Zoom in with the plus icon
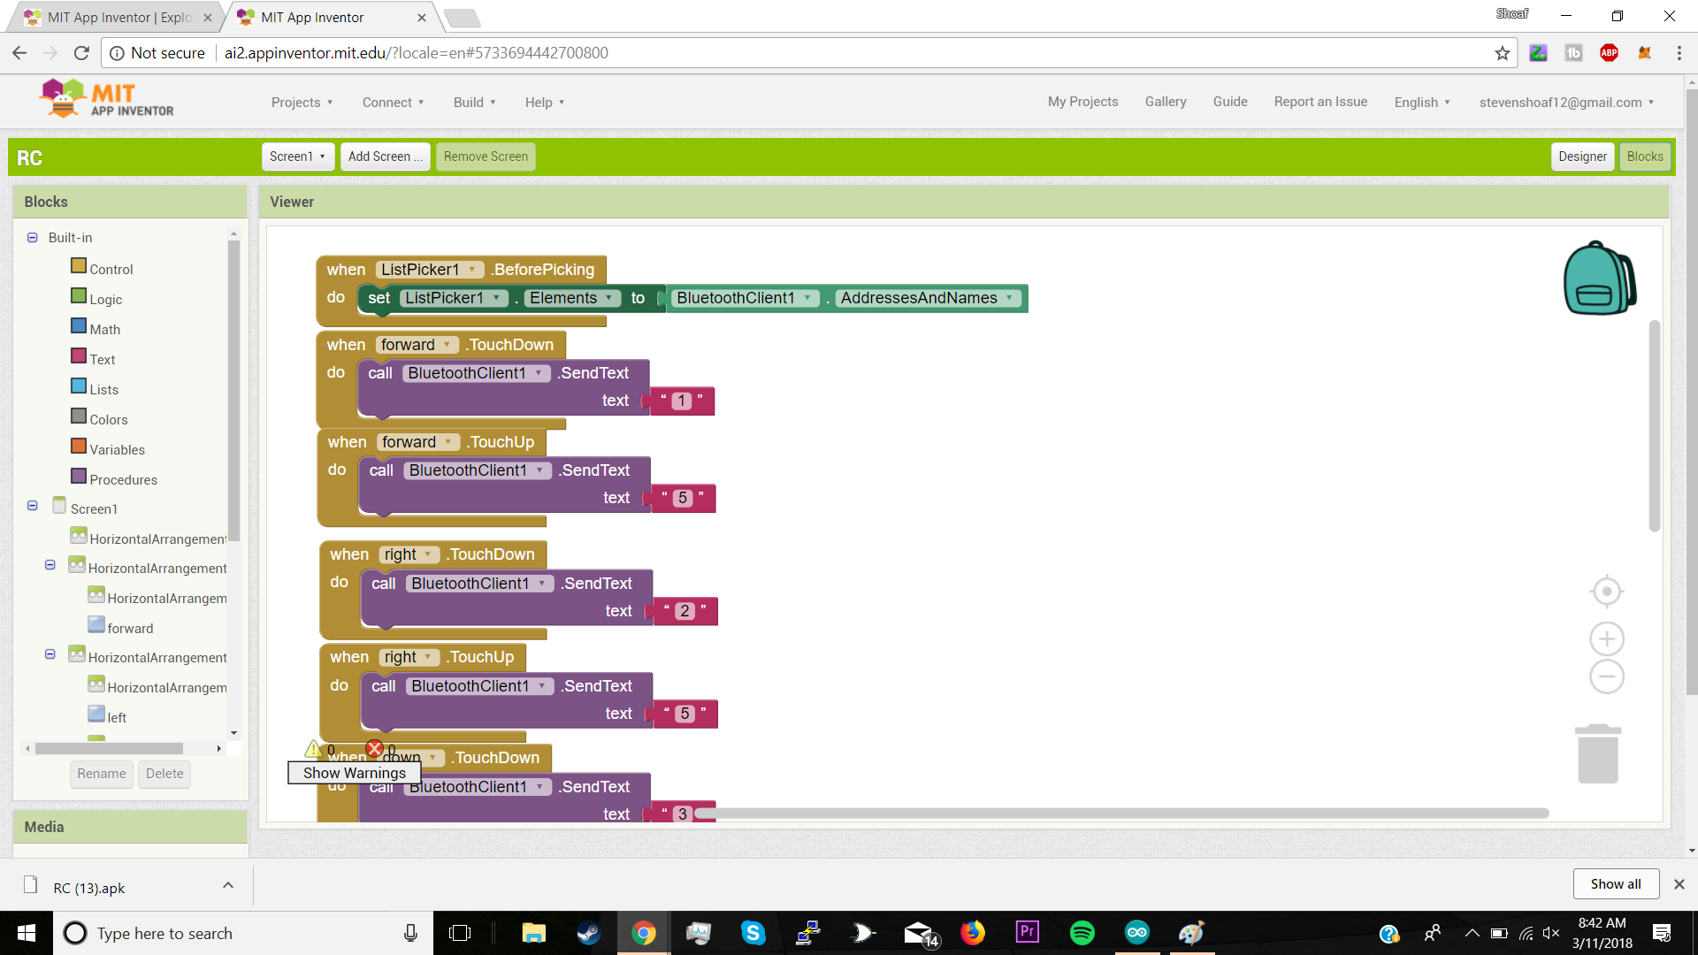Viewport: 1698px width, 955px height. pyautogui.click(x=1606, y=638)
